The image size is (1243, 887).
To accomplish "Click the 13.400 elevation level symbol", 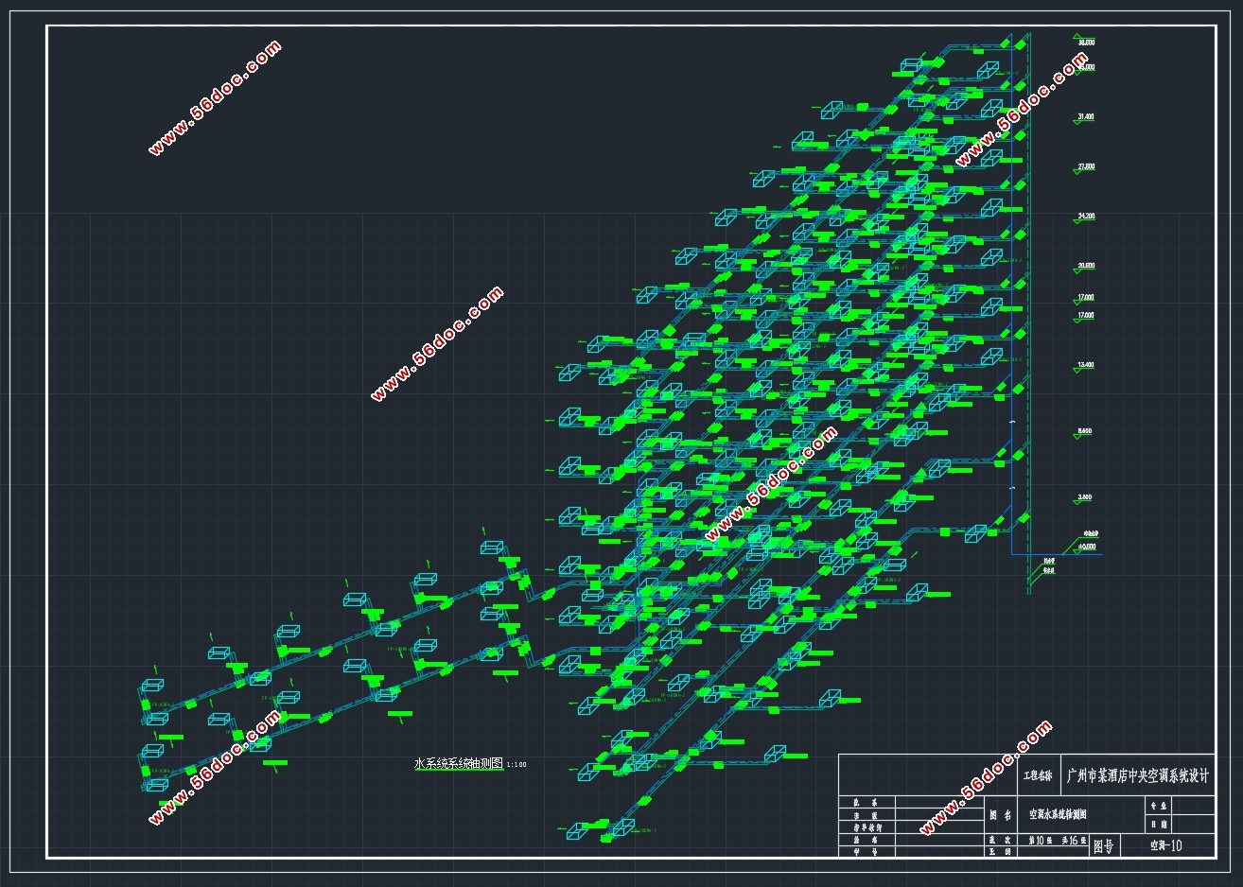I will coord(1085,366).
